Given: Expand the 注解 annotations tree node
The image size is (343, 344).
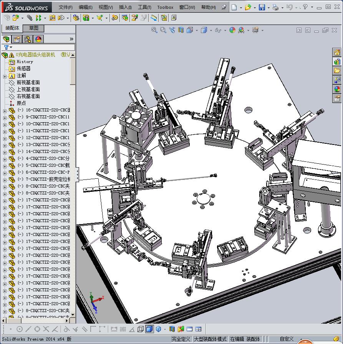Looking at the screenshot, I should point(5,76).
